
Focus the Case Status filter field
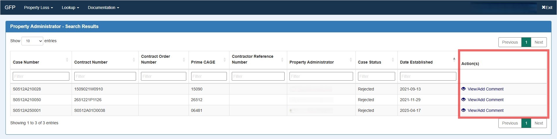click(x=377, y=76)
